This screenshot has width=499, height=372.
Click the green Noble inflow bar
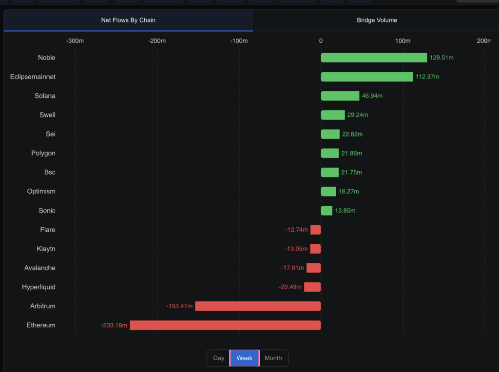(374, 58)
